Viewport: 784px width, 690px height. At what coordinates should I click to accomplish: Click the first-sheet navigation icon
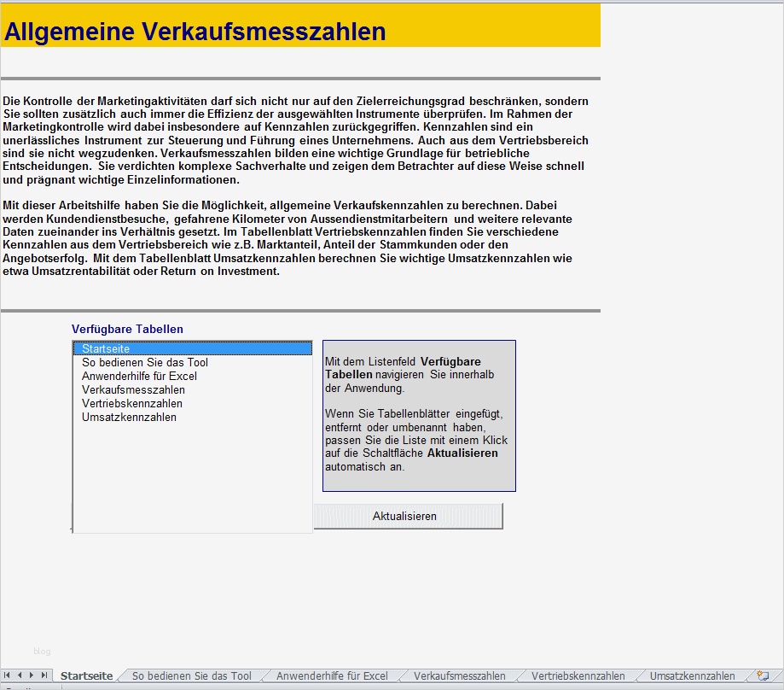pos(5,674)
